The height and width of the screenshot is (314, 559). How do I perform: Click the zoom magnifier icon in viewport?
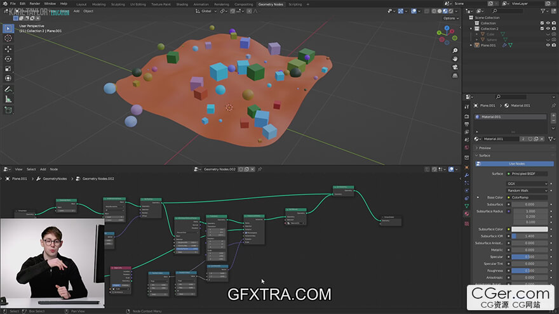[x=455, y=50]
